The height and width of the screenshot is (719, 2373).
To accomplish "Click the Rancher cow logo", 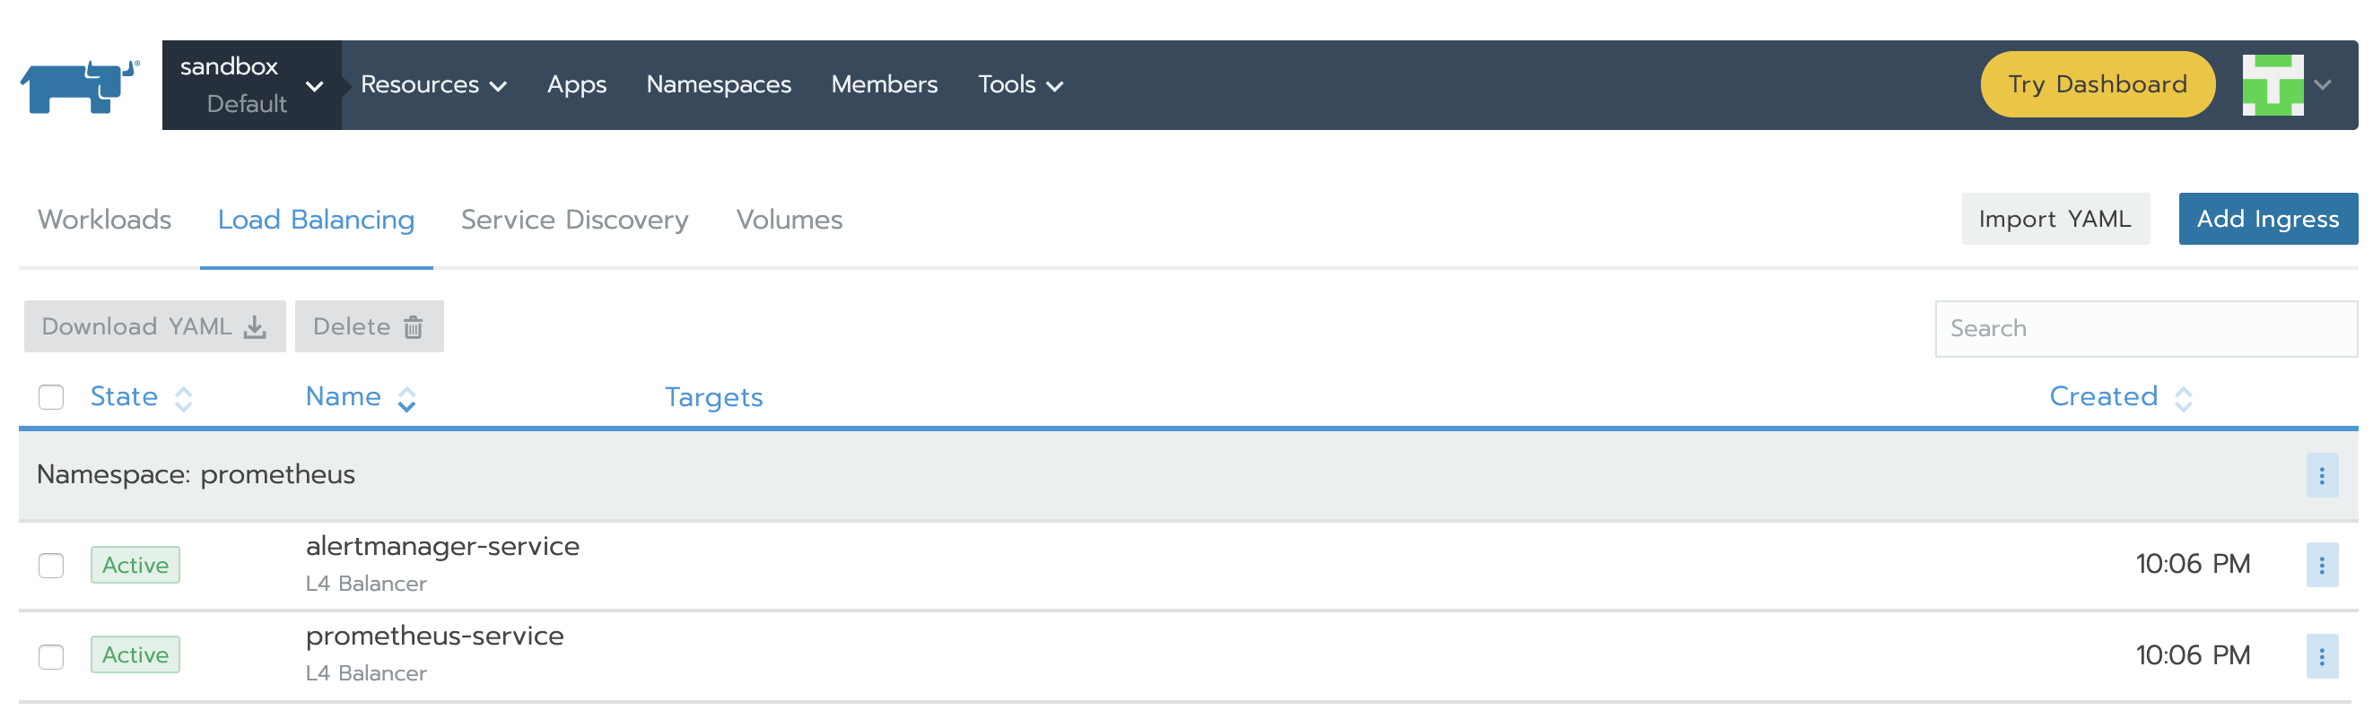I will pos(79,87).
